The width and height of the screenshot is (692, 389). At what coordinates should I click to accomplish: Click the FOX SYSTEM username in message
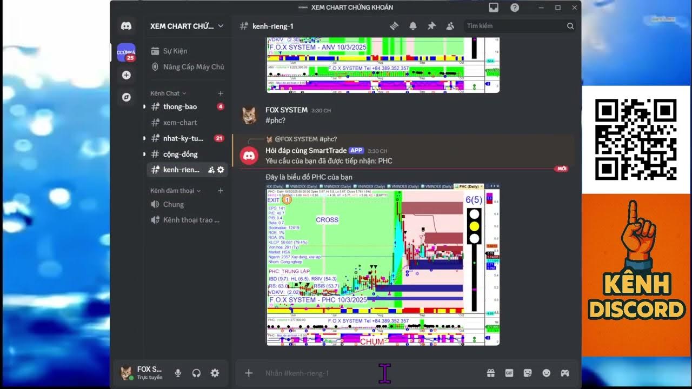[287, 110]
